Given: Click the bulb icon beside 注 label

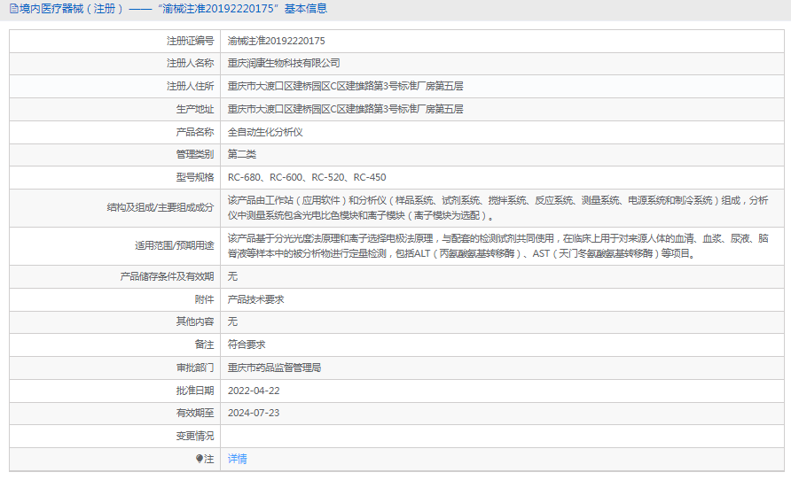Looking at the screenshot, I should (200, 459).
